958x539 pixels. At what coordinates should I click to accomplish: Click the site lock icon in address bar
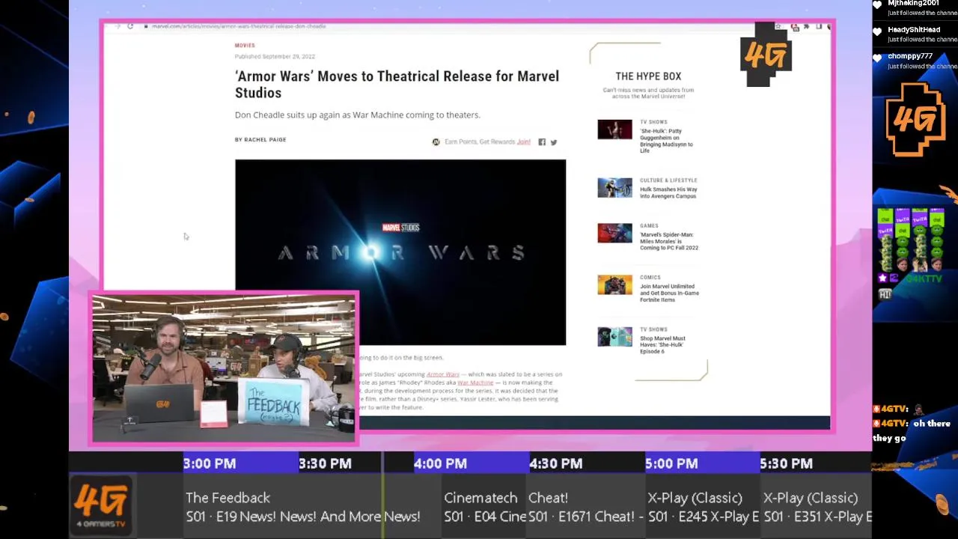146,26
